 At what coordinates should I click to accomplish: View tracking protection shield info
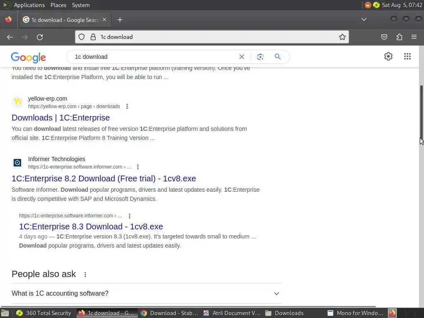82,37
